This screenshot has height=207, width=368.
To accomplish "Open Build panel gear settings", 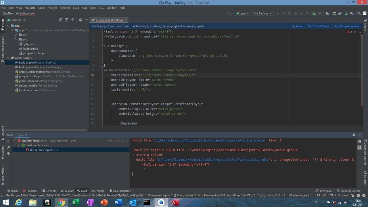I will [x=354, y=135].
